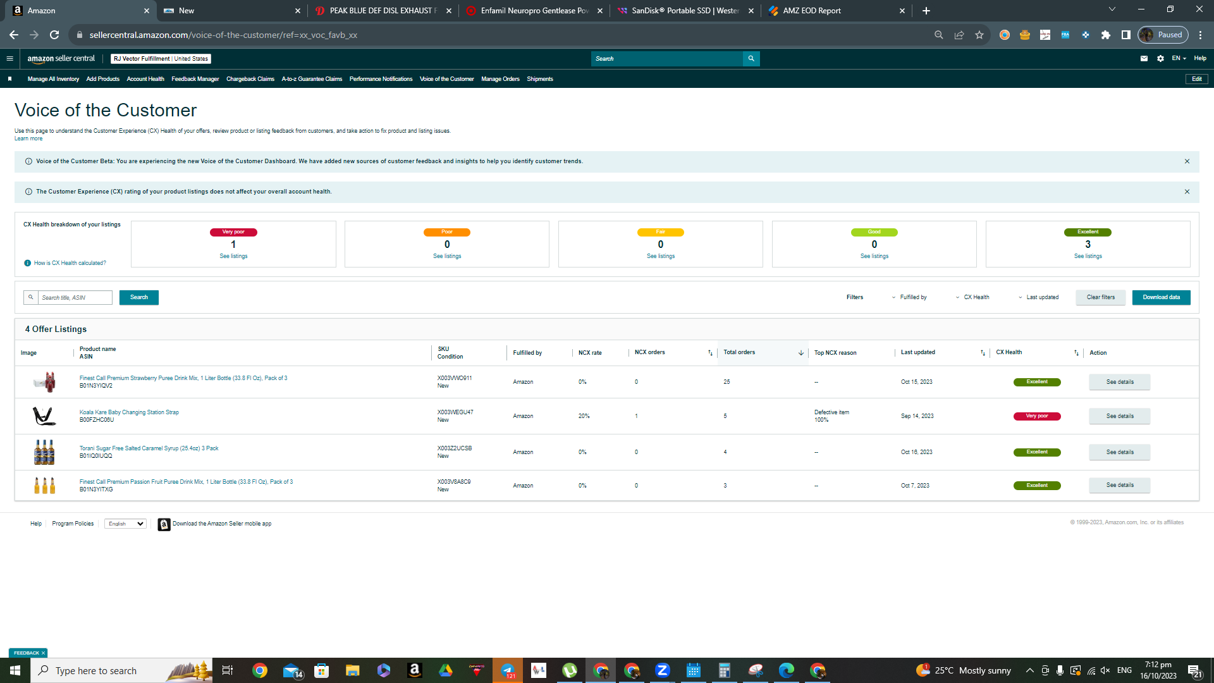The width and height of the screenshot is (1214, 683).
Task: Switch to the AMZ EOD Report tab
Action: 837,11
